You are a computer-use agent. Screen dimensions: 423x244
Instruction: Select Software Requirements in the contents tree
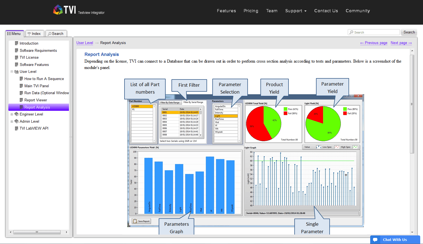click(38, 50)
